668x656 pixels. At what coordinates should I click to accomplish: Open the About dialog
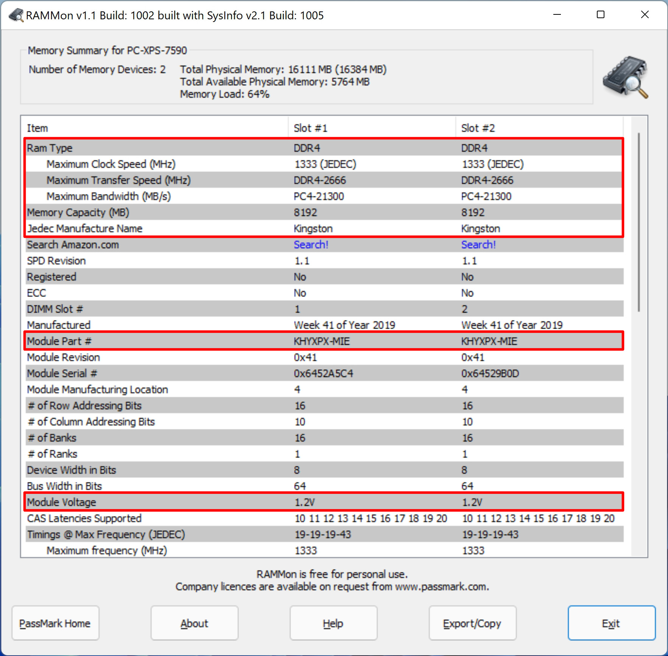[195, 623]
